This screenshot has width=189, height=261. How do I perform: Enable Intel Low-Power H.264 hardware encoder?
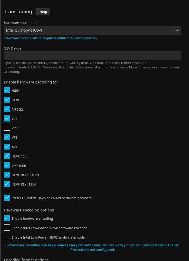[x=7, y=228]
